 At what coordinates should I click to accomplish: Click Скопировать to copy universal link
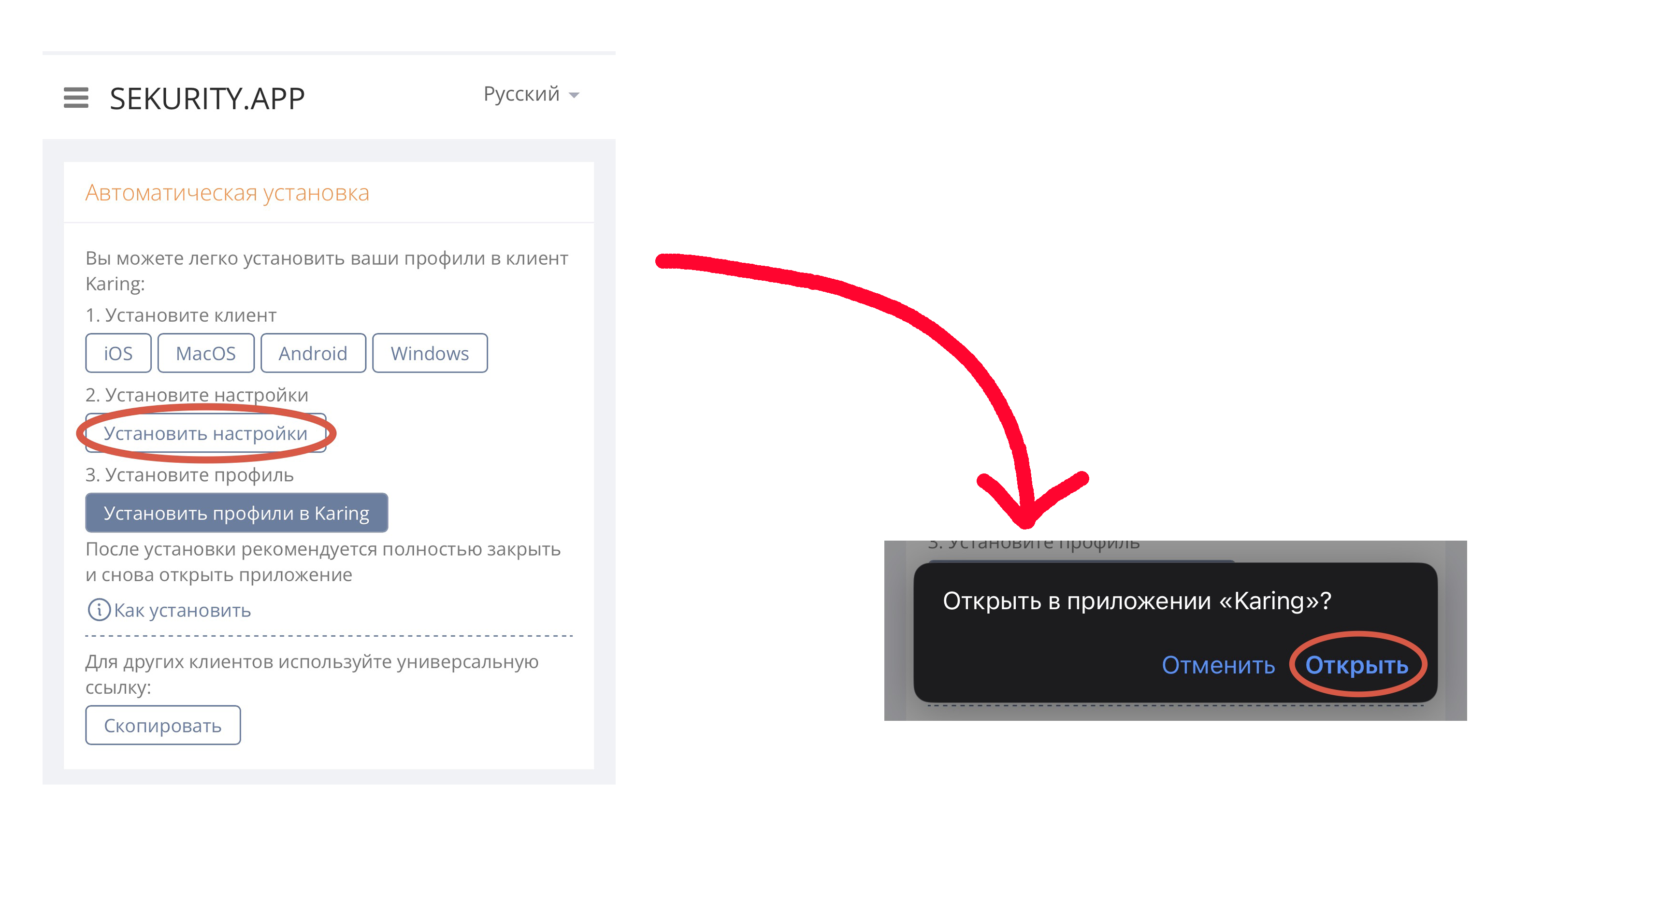[x=163, y=725]
